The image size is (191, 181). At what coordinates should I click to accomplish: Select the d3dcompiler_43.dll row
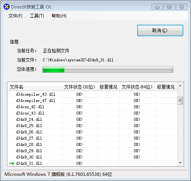(92, 94)
